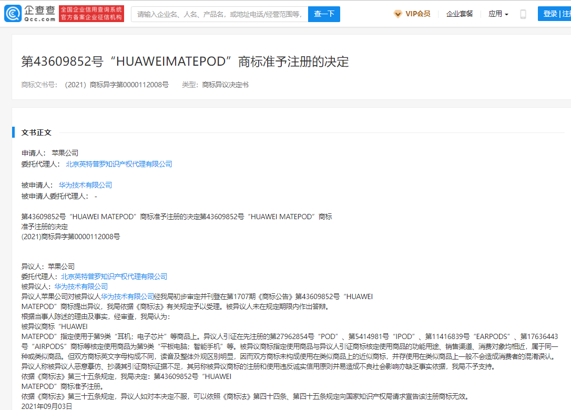The image size is (571, 410).
Task: Click the 异议人：苹果公司 line
Action: (48, 266)
